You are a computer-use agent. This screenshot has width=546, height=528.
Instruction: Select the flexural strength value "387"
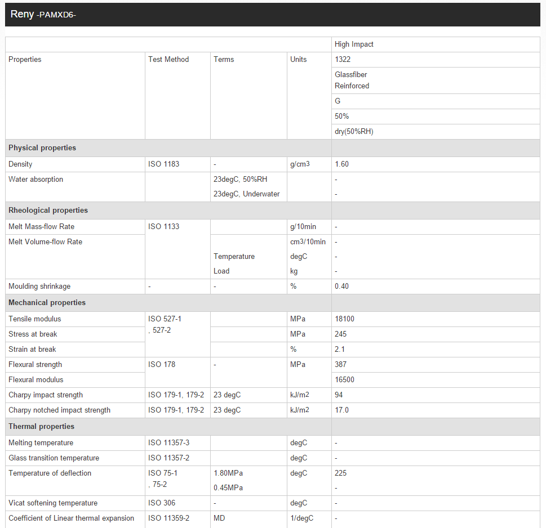(340, 365)
